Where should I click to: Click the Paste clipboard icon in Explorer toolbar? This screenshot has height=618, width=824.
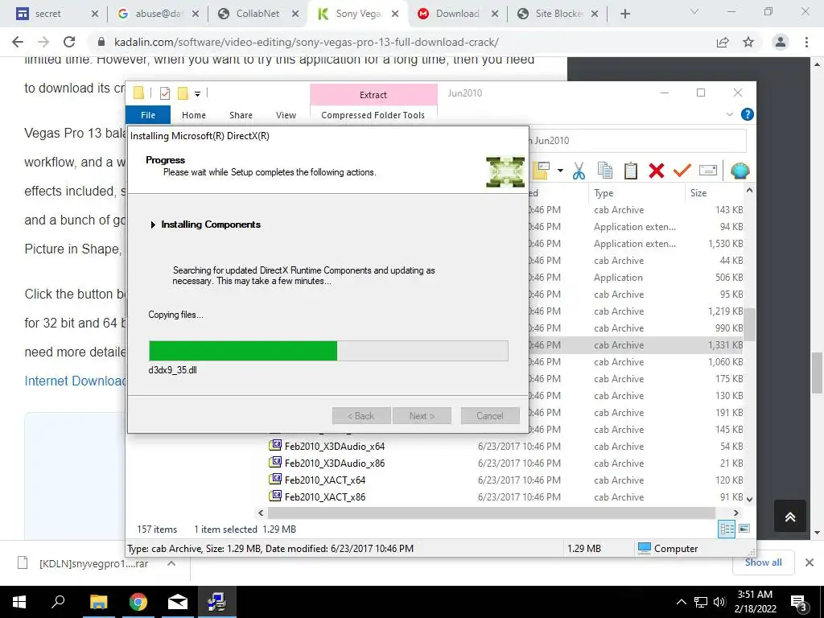click(631, 171)
